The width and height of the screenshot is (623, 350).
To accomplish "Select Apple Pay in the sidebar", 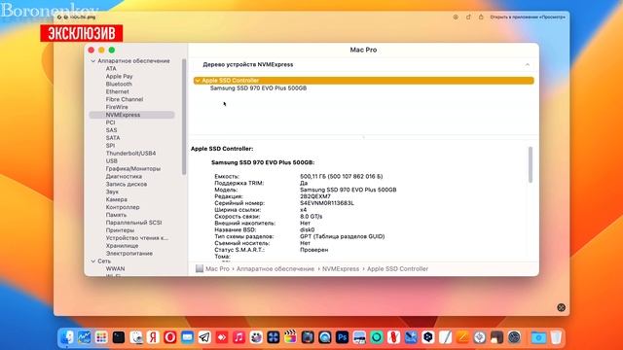I will tap(119, 76).
